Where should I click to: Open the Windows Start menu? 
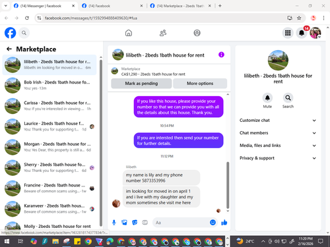tap(7, 242)
